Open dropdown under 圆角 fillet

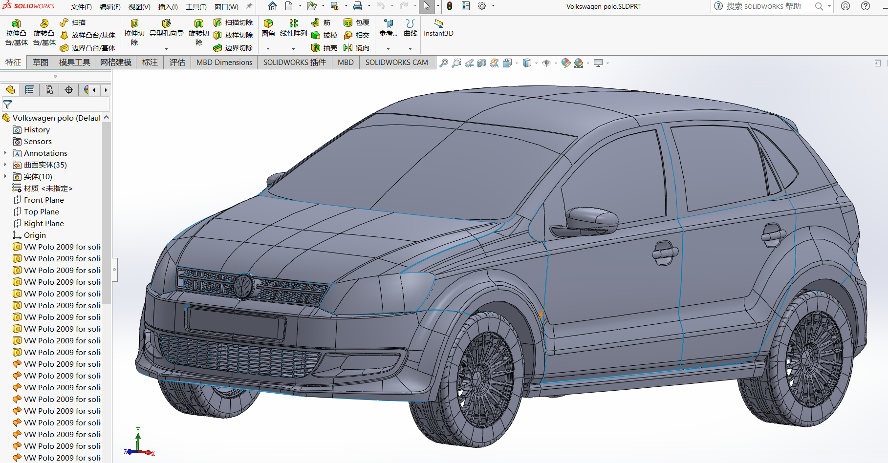(268, 49)
